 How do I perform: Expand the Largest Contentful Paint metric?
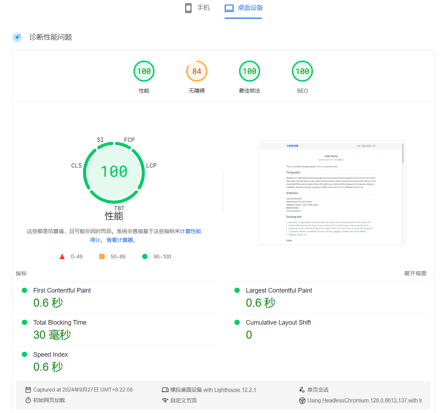point(279,290)
